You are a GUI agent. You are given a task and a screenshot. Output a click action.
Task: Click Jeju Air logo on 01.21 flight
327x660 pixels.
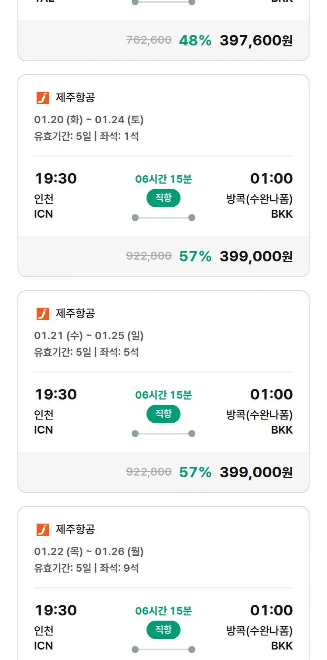click(x=43, y=313)
